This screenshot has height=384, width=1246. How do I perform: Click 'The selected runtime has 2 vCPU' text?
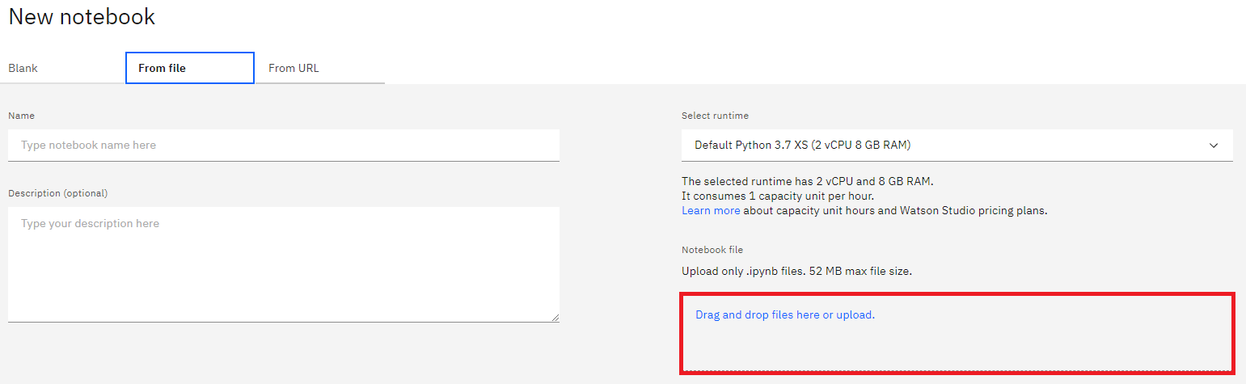pos(808,181)
